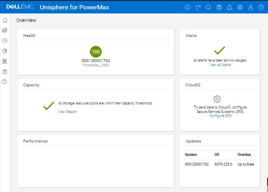The height and width of the screenshot is (192, 268).
Task: Open search using the magnifier icon
Action: pos(208,8)
